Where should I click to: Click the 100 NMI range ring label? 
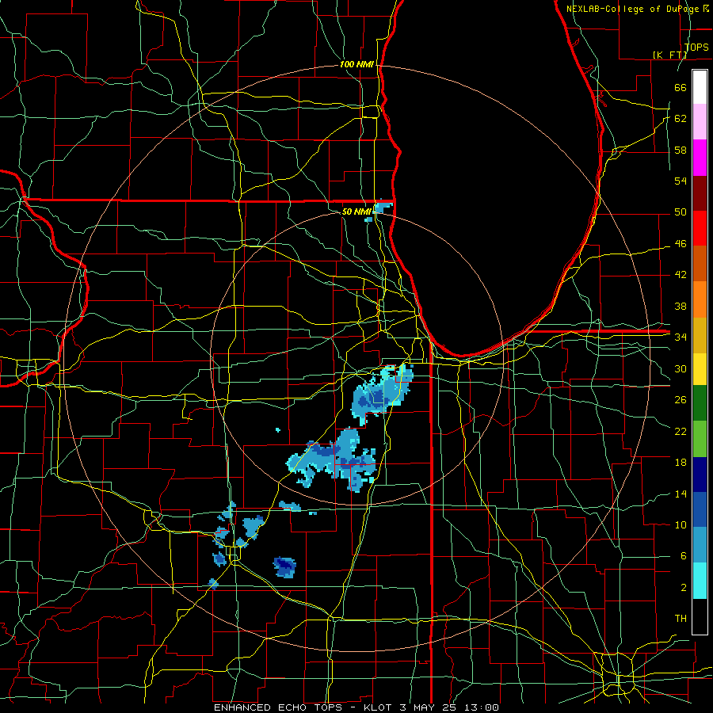coord(356,64)
